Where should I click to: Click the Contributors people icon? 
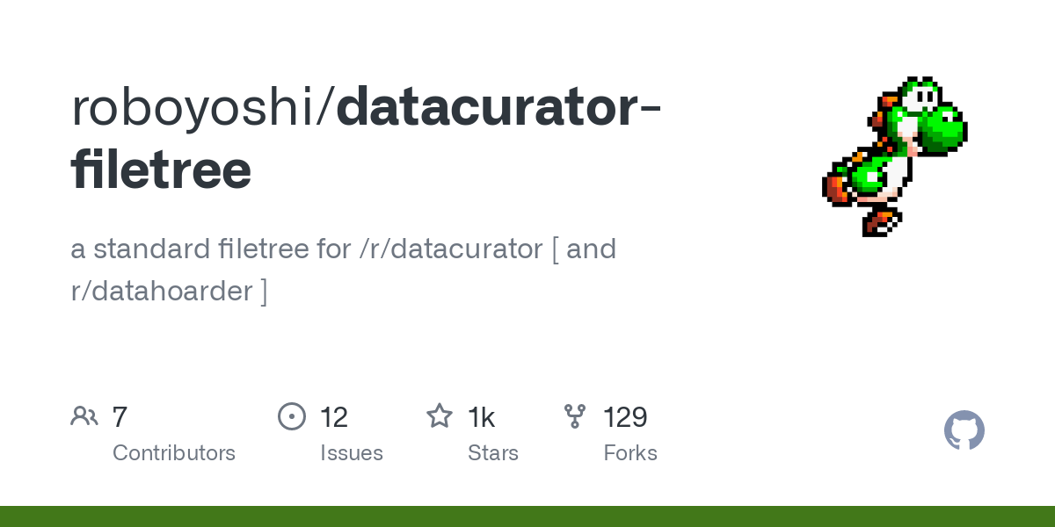tap(84, 416)
